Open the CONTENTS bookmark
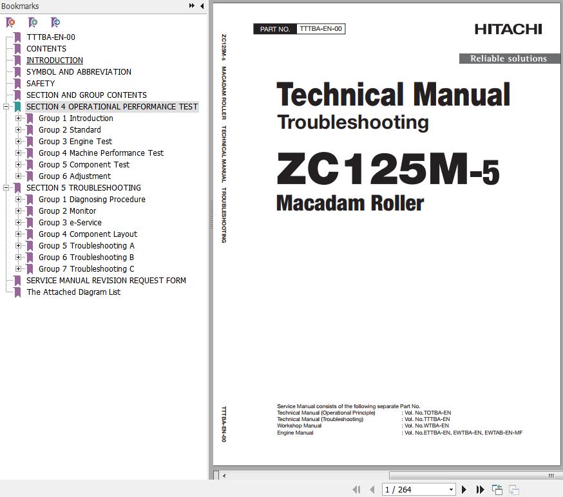 pyautogui.click(x=46, y=48)
